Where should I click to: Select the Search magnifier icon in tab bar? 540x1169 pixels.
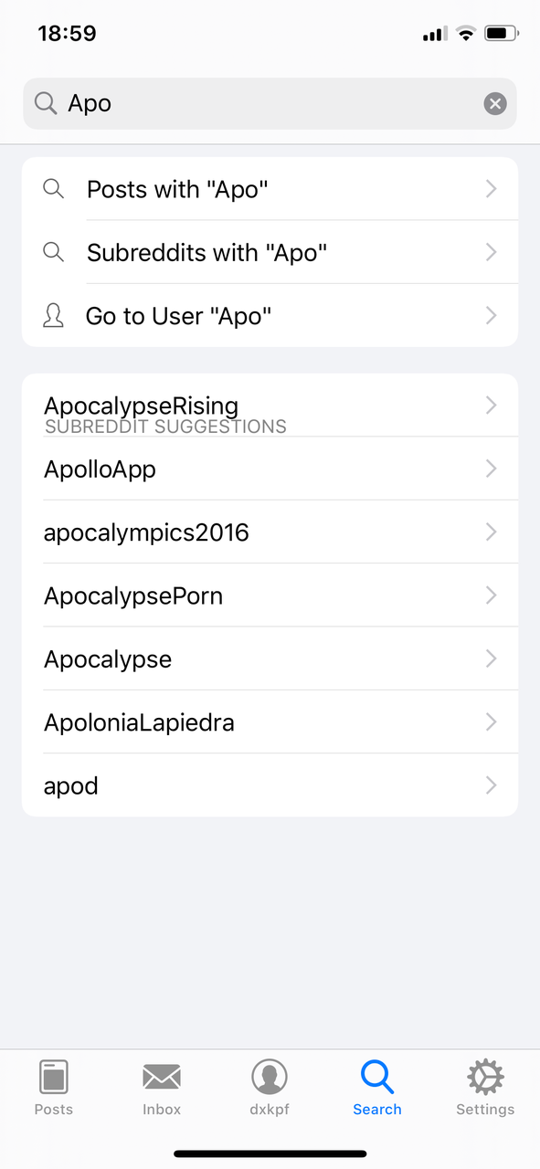point(377,1076)
